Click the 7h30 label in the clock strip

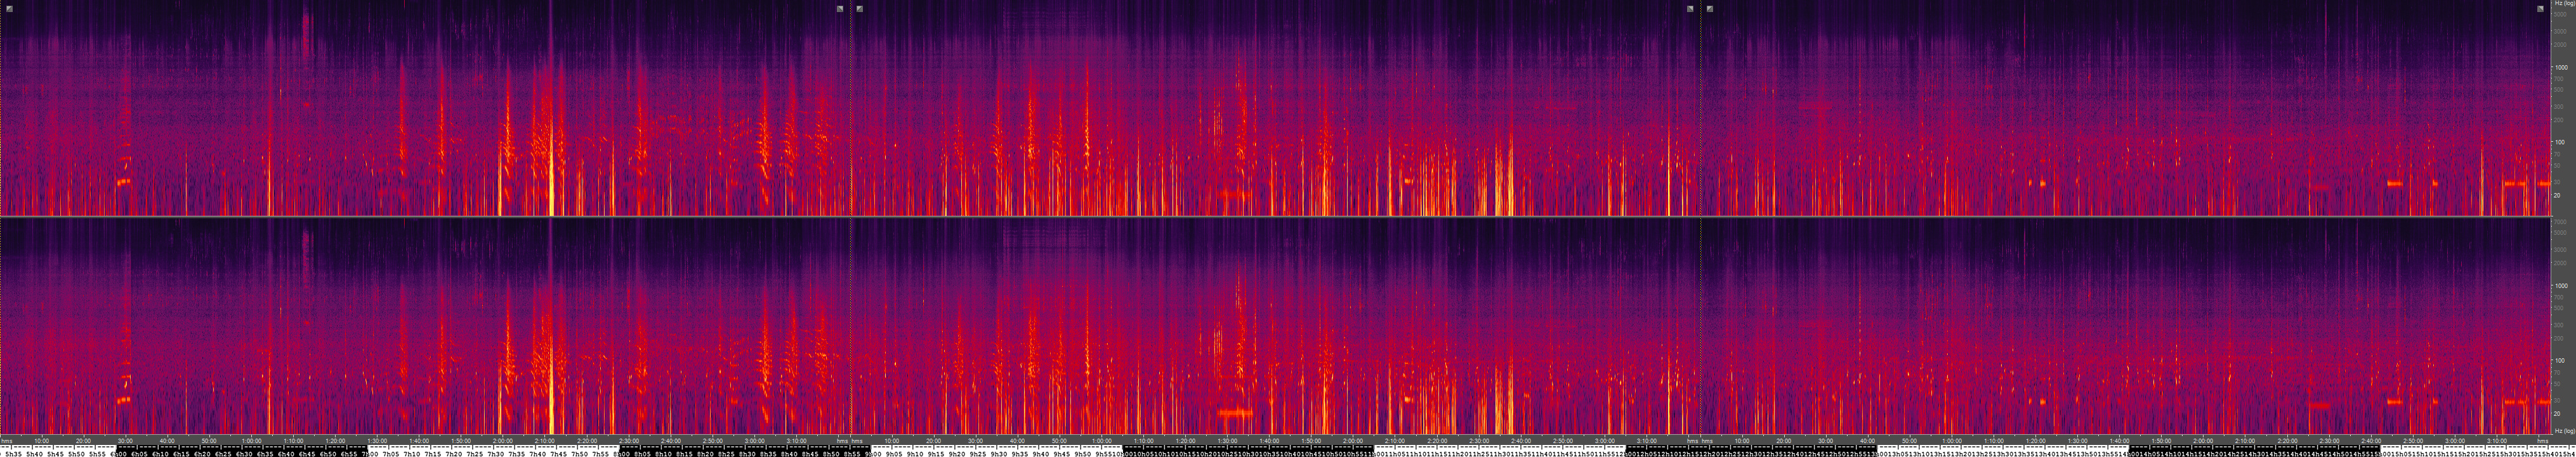(x=496, y=453)
